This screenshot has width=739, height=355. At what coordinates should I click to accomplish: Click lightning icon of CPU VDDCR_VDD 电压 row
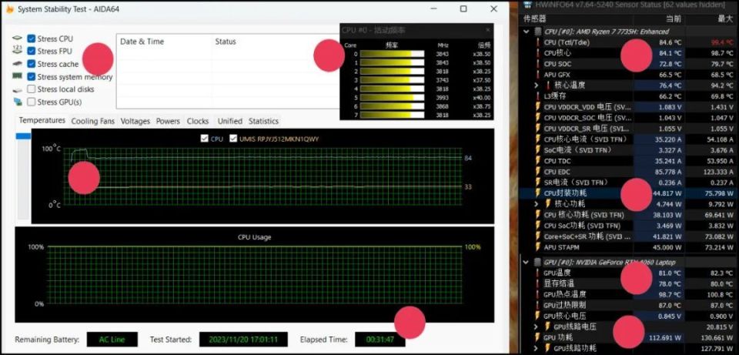538,107
